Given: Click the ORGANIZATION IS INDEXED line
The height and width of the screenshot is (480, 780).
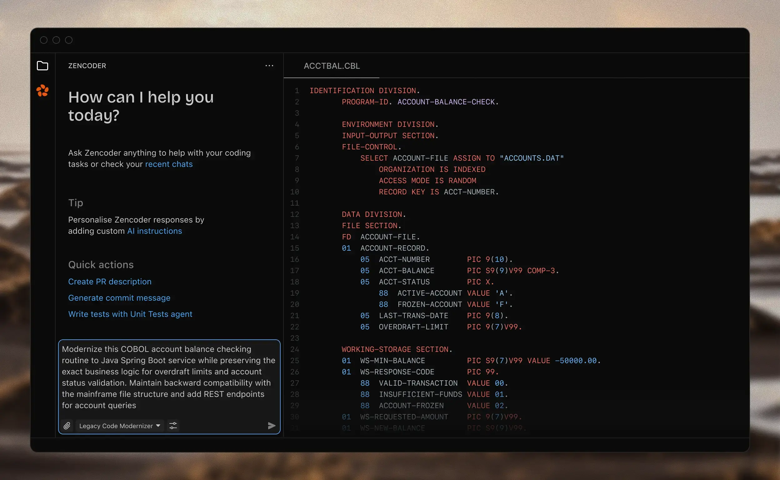Looking at the screenshot, I should pos(432,169).
